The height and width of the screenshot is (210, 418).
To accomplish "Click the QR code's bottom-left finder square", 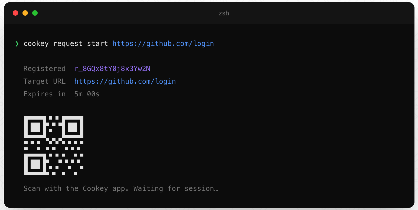I will [x=35, y=164].
